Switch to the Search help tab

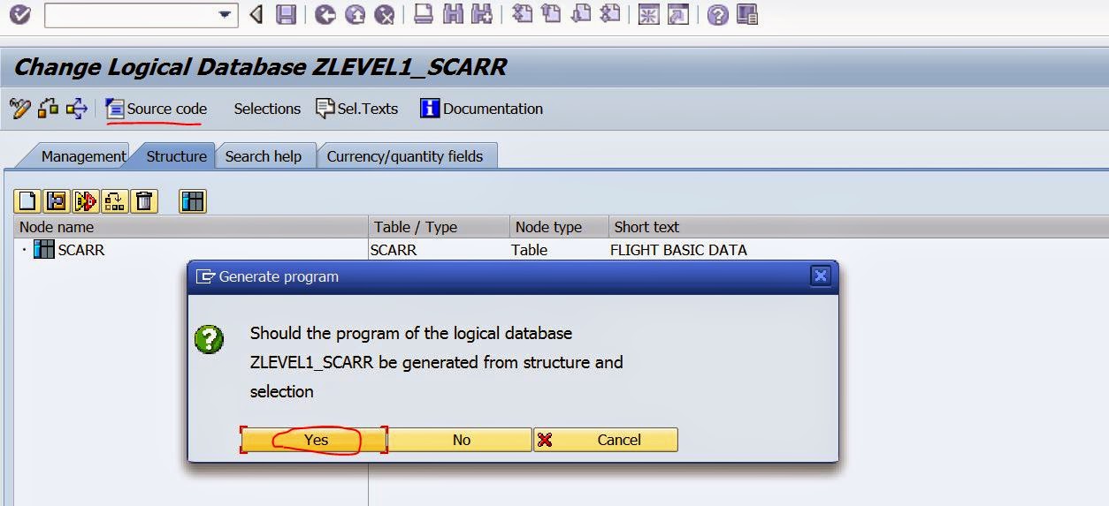pyautogui.click(x=264, y=156)
